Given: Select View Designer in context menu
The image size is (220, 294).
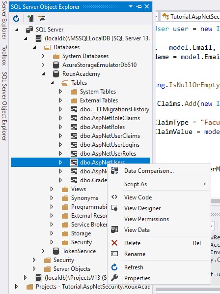Looking at the screenshot, I should [x=159, y=208].
